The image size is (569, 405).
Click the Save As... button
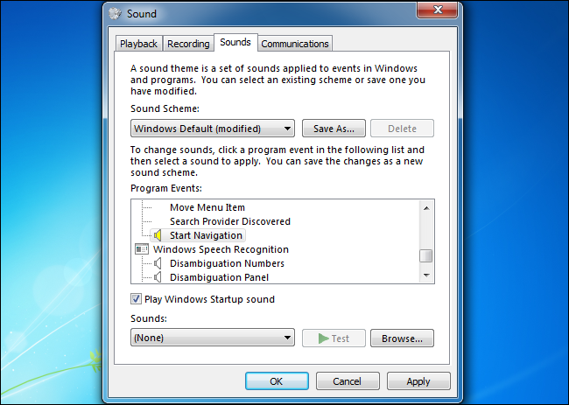point(334,129)
